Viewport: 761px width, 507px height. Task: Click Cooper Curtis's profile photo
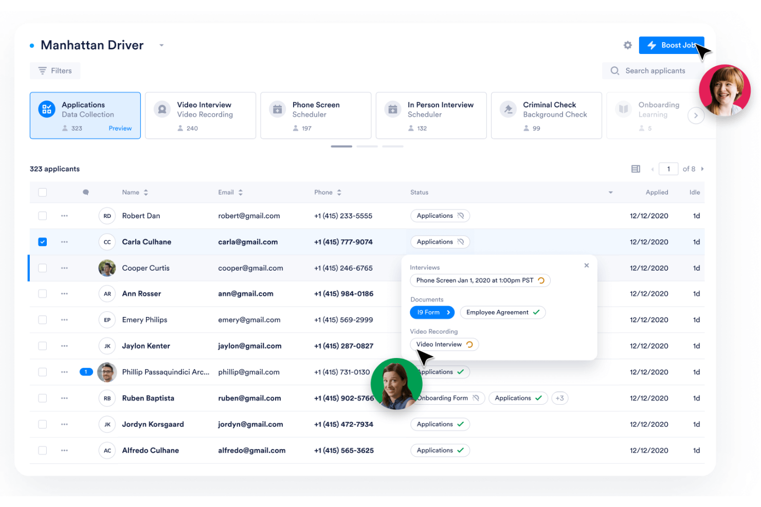pos(107,268)
